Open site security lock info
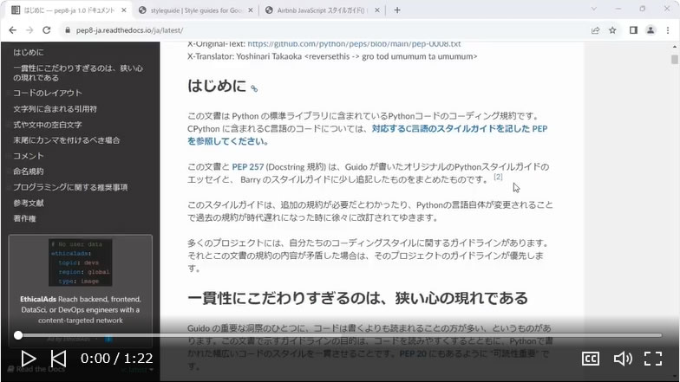The height and width of the screenshot is (382, 680). click(x=68, y=30)
